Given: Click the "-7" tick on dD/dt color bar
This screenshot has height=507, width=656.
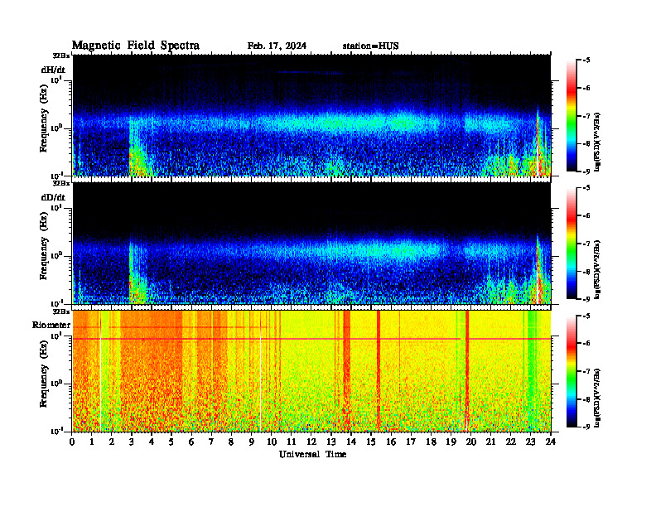Looking at the screenshot, I should coord(586,244).
